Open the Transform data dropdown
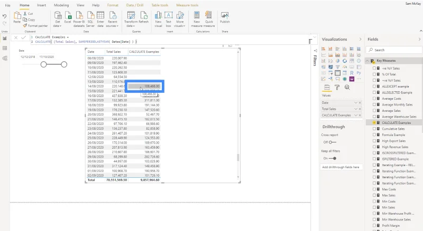This screenshot has width=423, height=231. [131, 19]
